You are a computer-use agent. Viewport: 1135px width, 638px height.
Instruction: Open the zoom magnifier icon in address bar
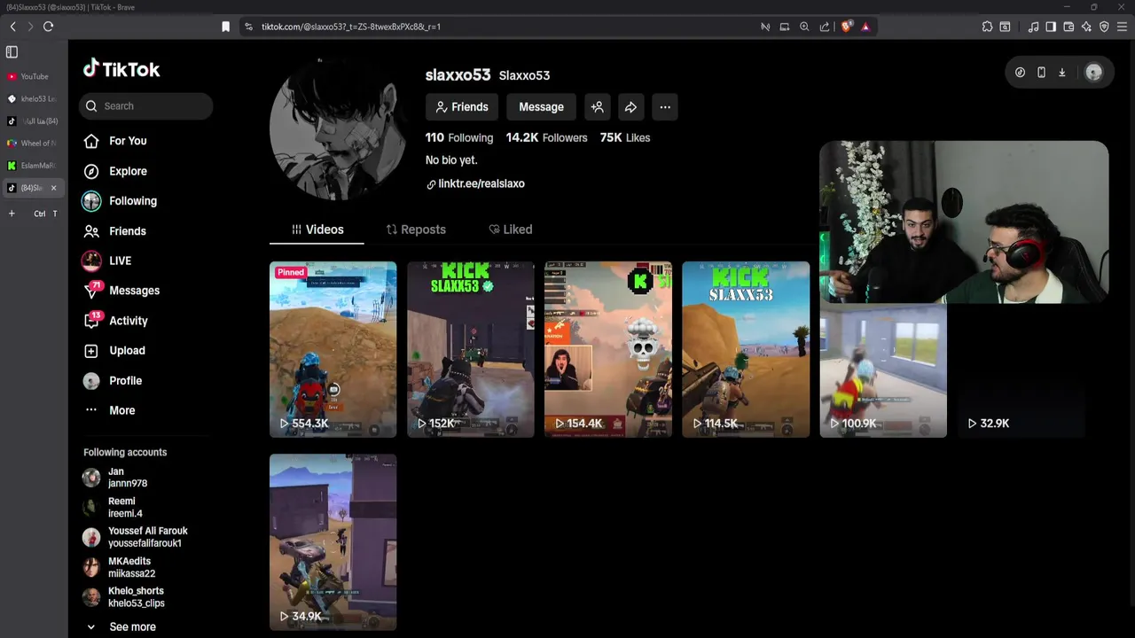tap(804, 27)
